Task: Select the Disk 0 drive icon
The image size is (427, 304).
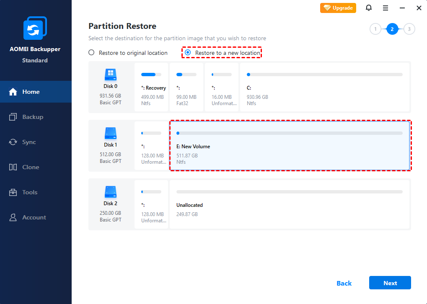Action: (111, 75)
